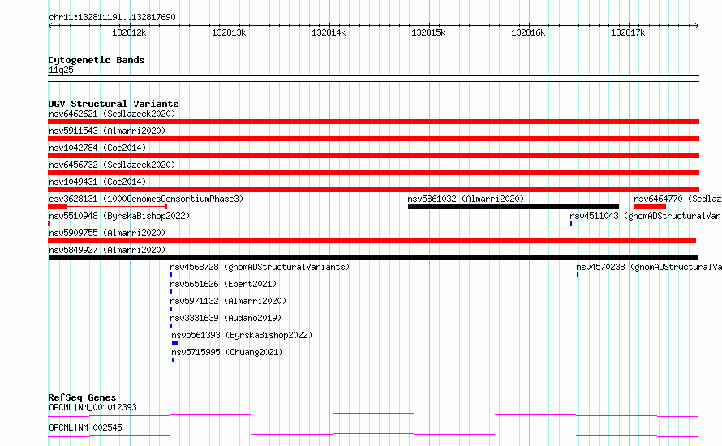Open the nsv4570238 gnomAD variant label
This screenshot has width=722, height=446.
pos(649,267)
